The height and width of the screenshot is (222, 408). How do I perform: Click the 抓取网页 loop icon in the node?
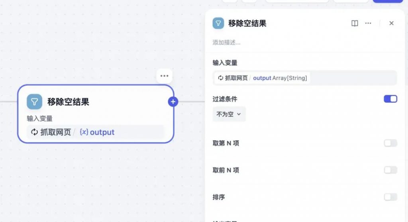coord(34,132)
